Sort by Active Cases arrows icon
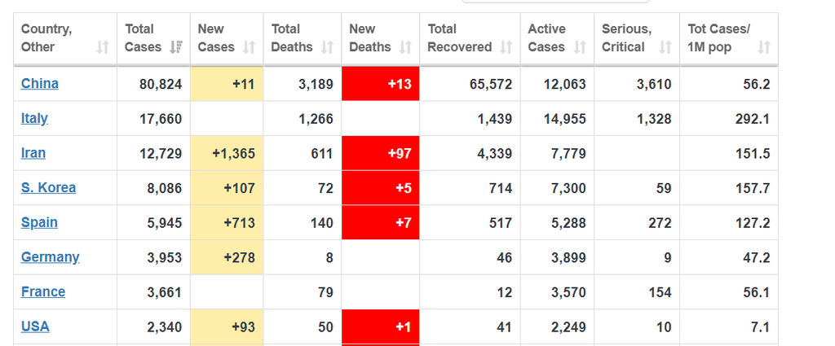Screen dimensions: 835x346 tap(580, 47)
